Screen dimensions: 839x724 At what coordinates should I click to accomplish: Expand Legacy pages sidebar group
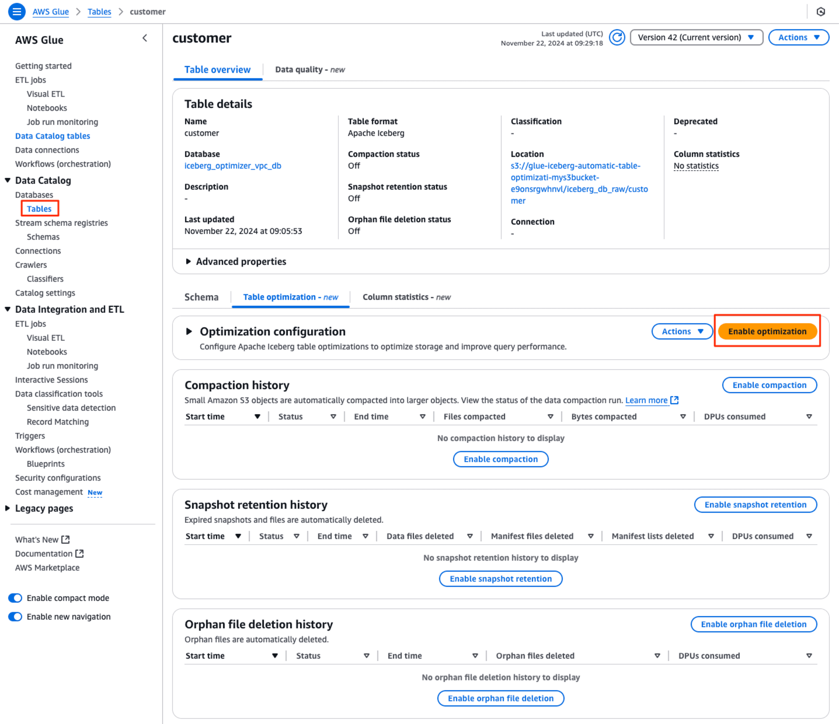pyautogui.click(x=8, y=508)
